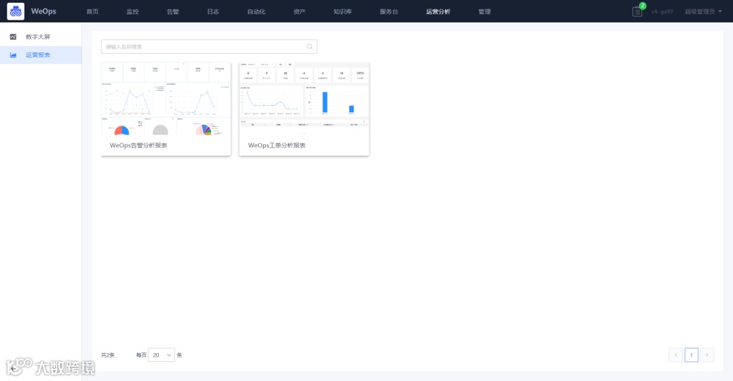Click the v4 version label in header
This screenshot has width=733, height=381.
(662, 12)
